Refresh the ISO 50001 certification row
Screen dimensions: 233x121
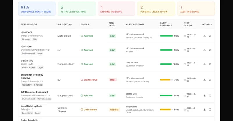click(x=210, y=36)
